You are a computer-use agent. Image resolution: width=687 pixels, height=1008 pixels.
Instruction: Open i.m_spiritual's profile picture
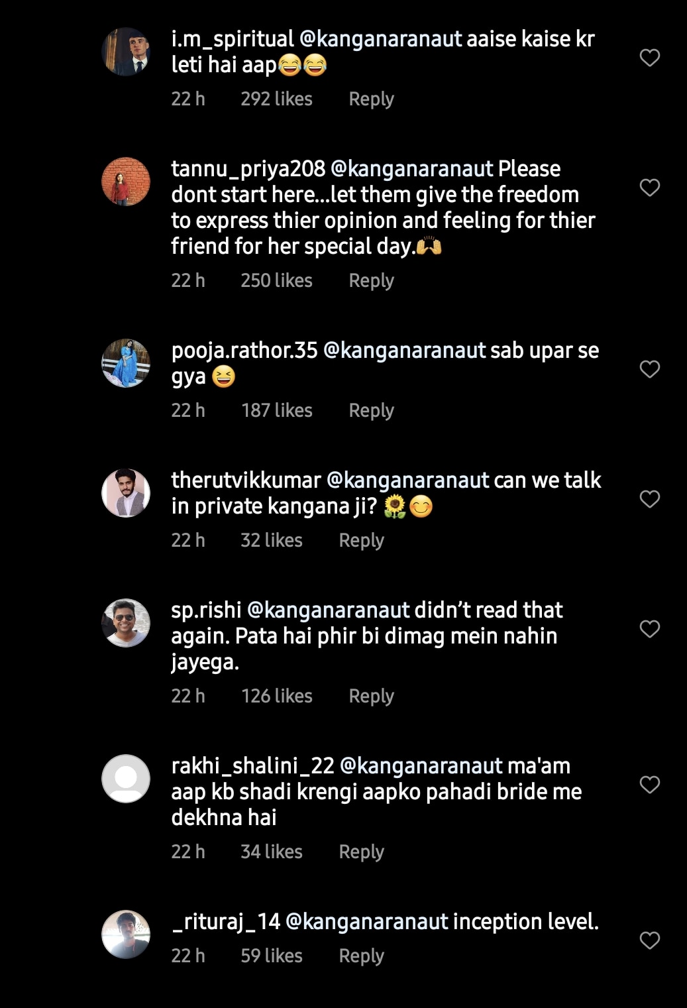click(126, 52)
